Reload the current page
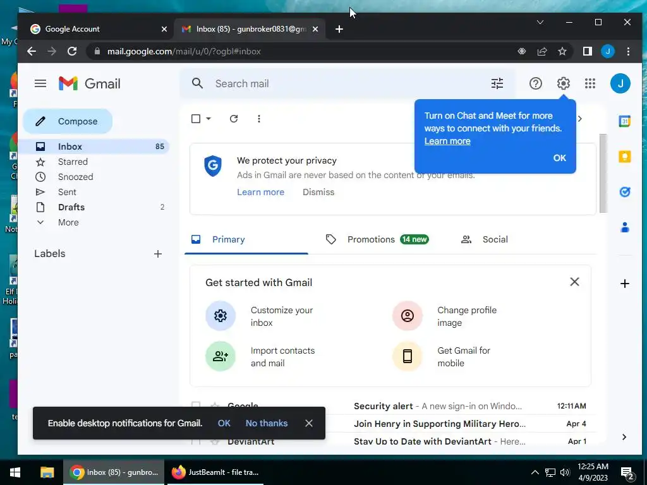Screen dimensions: 647x485 (x=72, y=51)
